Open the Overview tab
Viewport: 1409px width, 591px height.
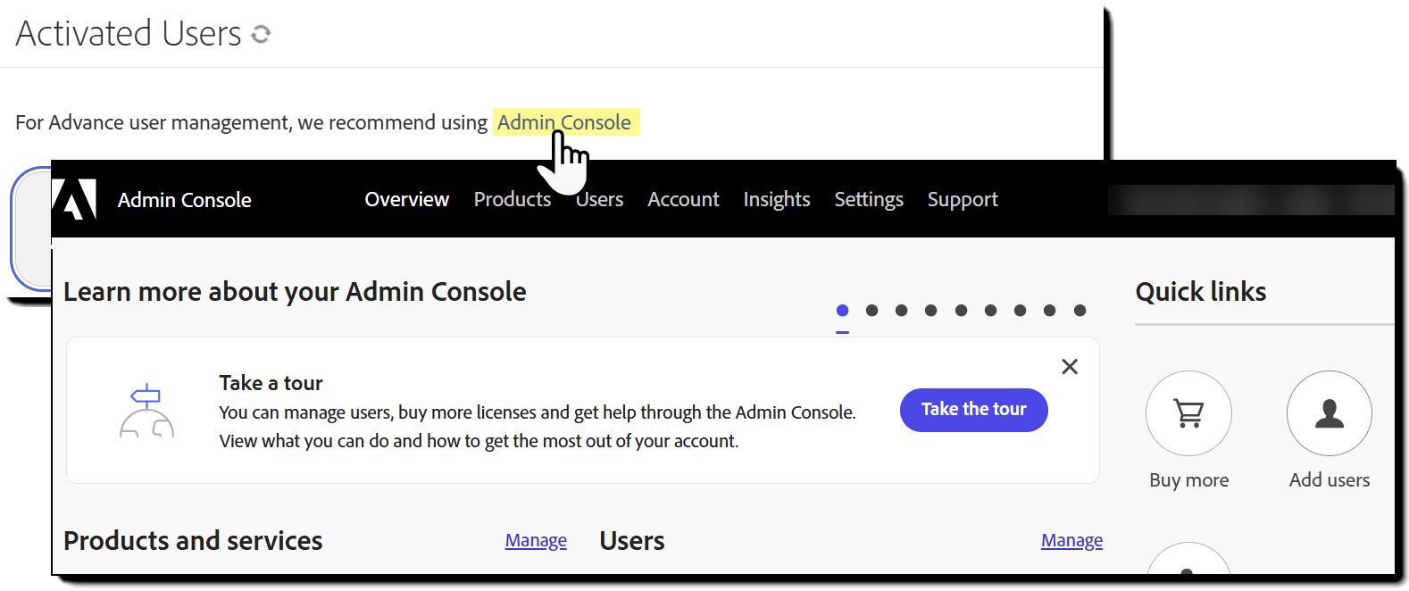(x=406, y=199)
